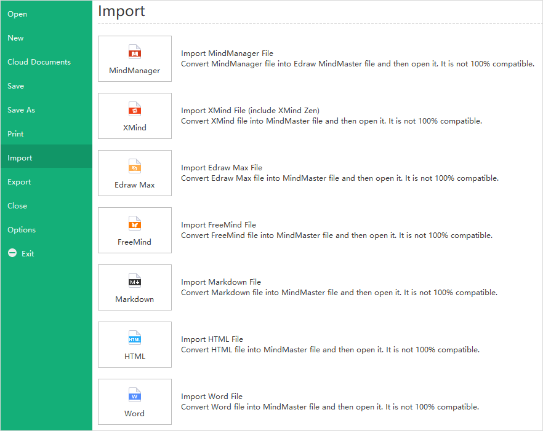Click the MindManager file icon
This screenshot has width=543, height=431.
pos(134,52)
